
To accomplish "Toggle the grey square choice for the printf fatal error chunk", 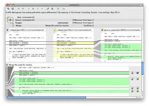I will pyautogui.click(x=132, y=91).
